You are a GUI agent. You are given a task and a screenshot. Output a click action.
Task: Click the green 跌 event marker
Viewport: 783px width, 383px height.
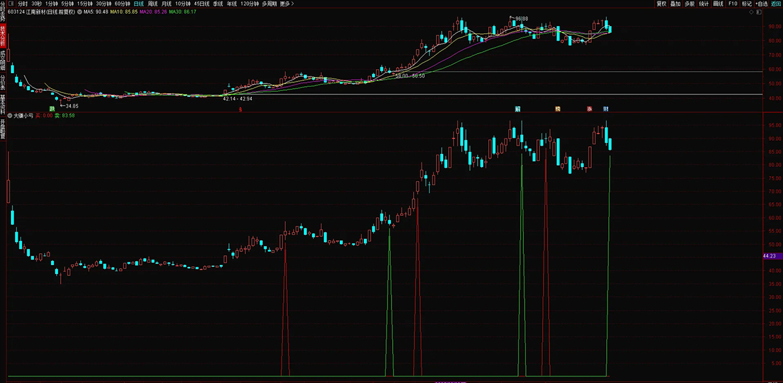tap(52, 108)
